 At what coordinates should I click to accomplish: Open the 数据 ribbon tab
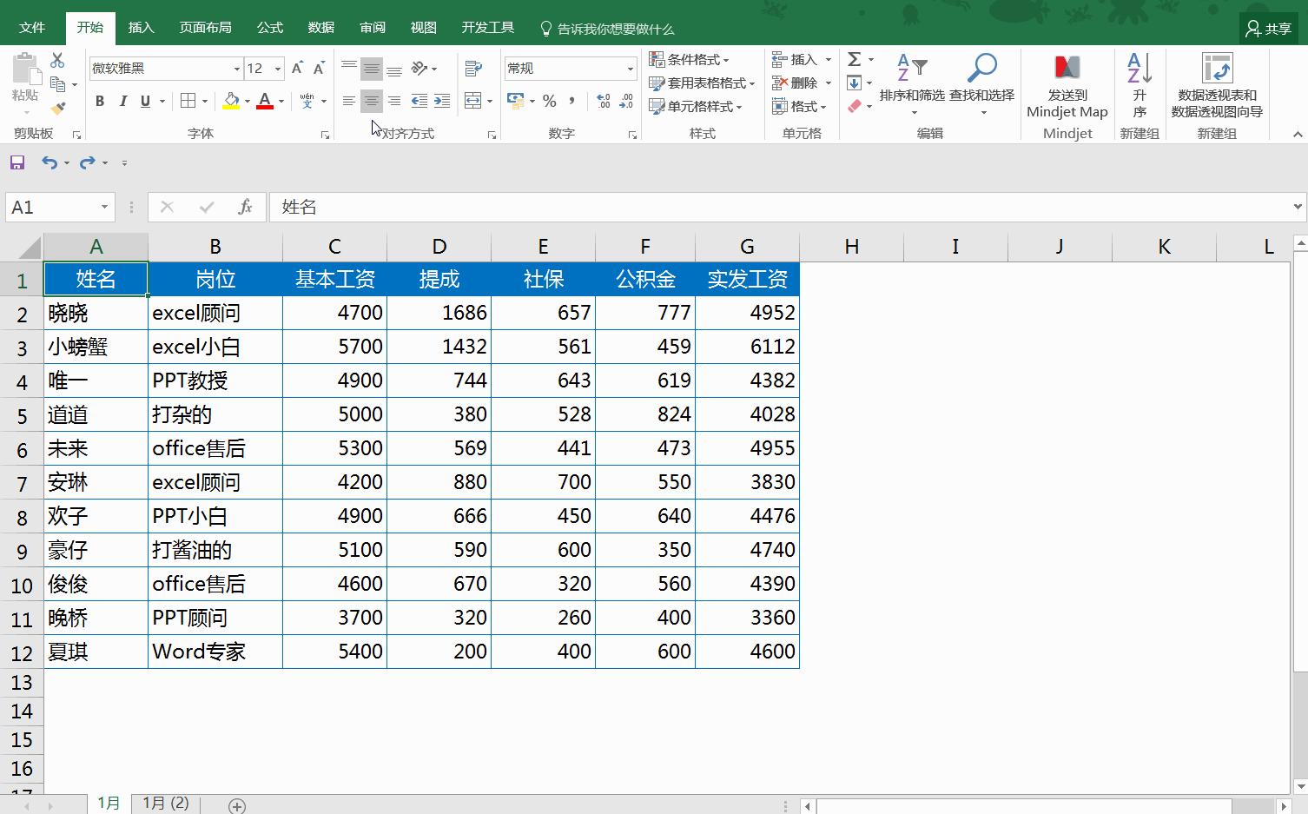pyautogui.click(x=320, y=27)
